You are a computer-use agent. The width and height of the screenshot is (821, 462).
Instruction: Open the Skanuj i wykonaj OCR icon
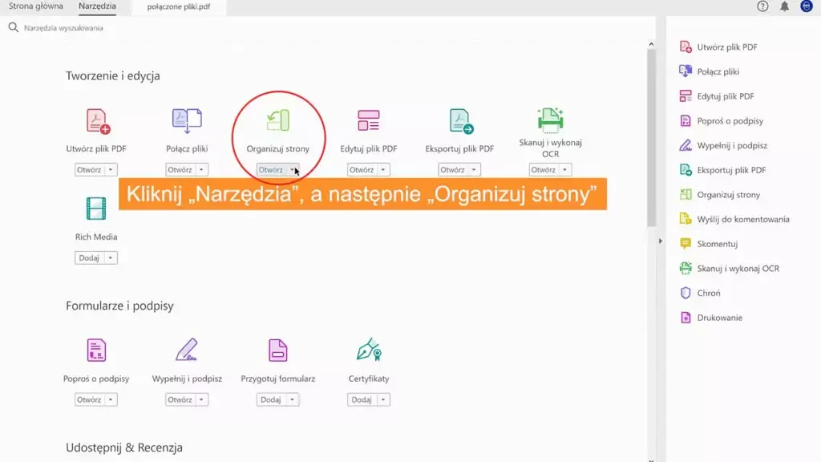tap(550, 119)
